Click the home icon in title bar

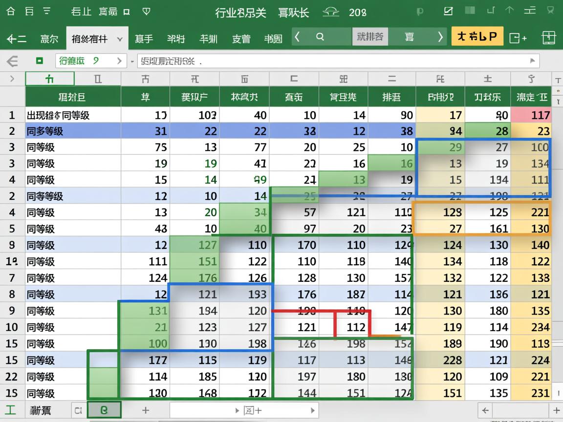[11, 12]
